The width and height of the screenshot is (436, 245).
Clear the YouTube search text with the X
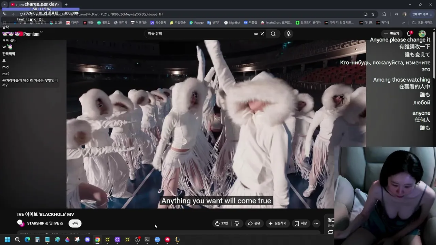pos(262,34)
